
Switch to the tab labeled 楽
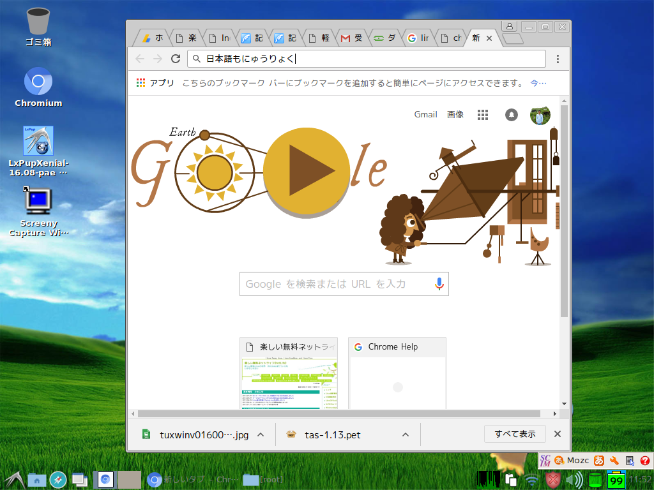(x=186, y=38)
